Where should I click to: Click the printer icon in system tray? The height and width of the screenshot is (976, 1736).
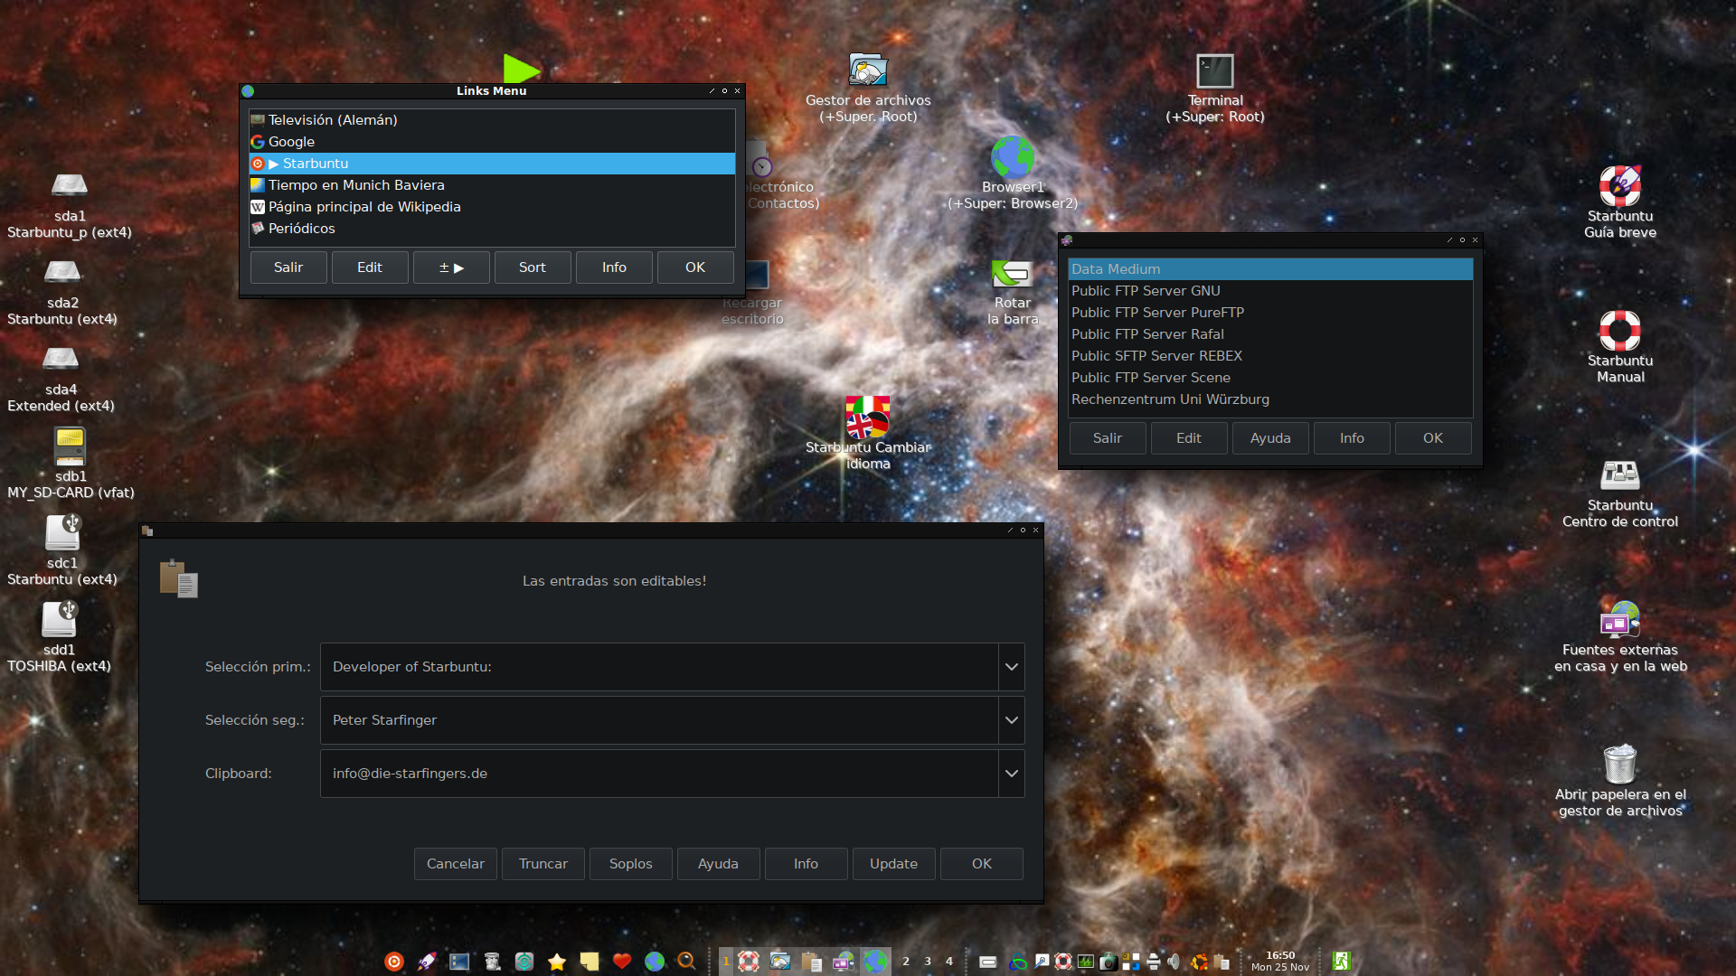point(1154,962)
